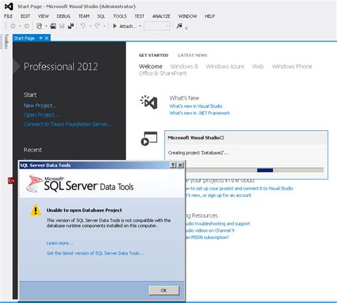The image size is (337, 303).
Task: Select the Windows Phone category
Action: click(x=292, y=66)
